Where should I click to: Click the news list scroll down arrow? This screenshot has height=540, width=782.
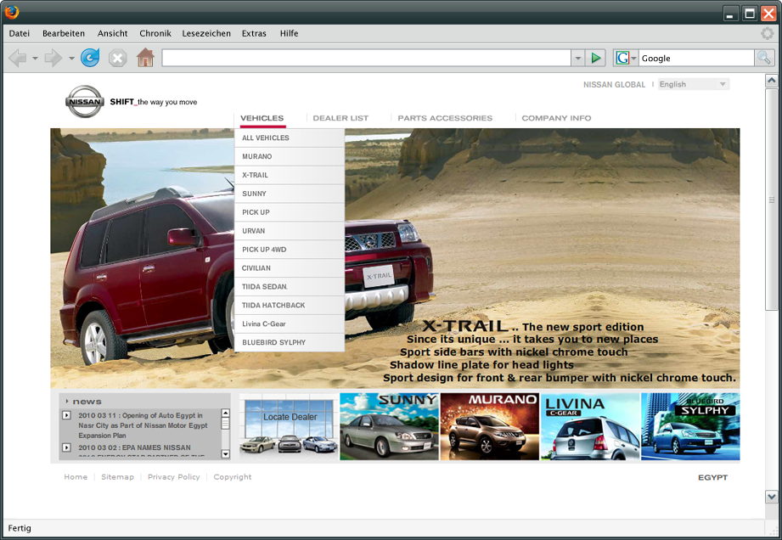[x=225, y=453]
